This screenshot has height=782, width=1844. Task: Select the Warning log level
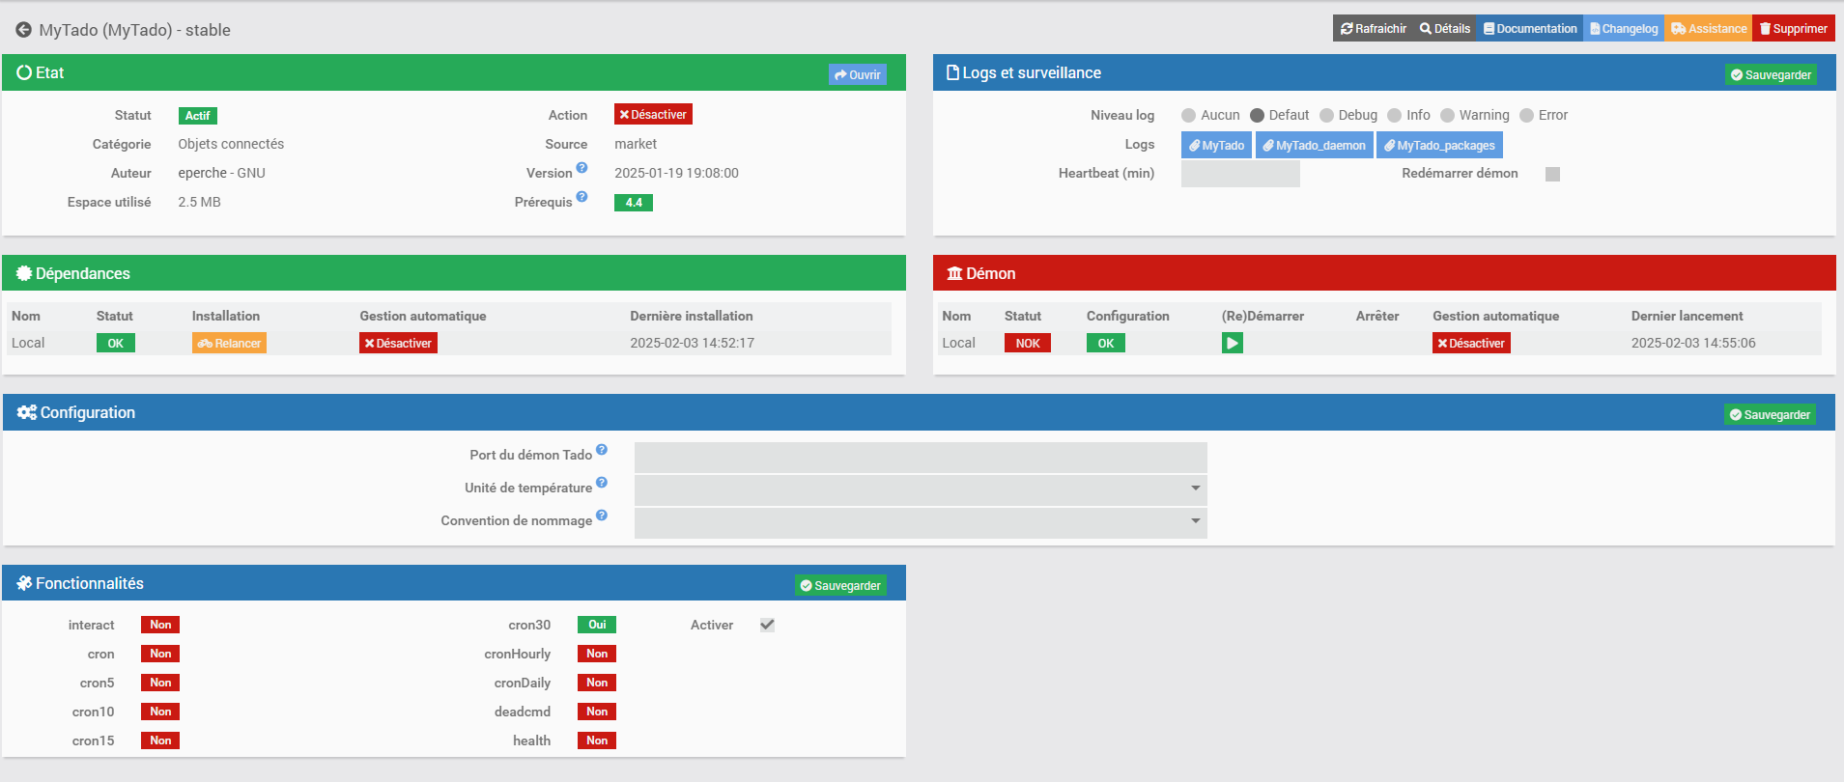(1447, 116)
